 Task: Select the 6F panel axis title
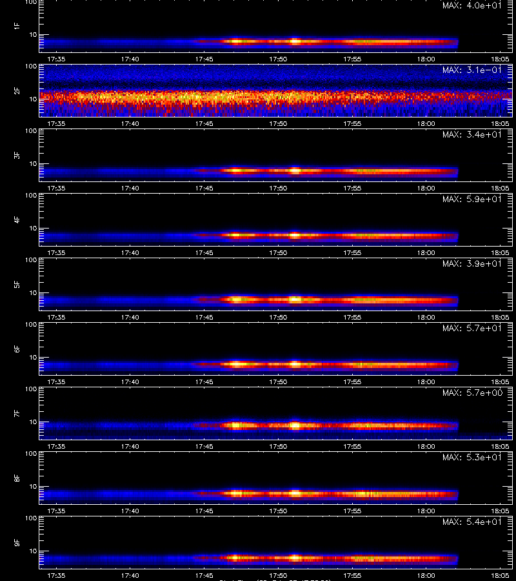point(17,349)
